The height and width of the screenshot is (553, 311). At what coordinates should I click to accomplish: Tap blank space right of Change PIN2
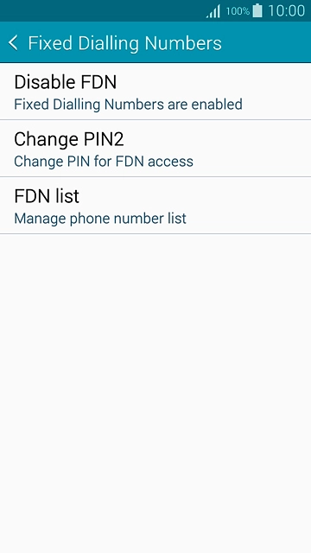(217, 139)
